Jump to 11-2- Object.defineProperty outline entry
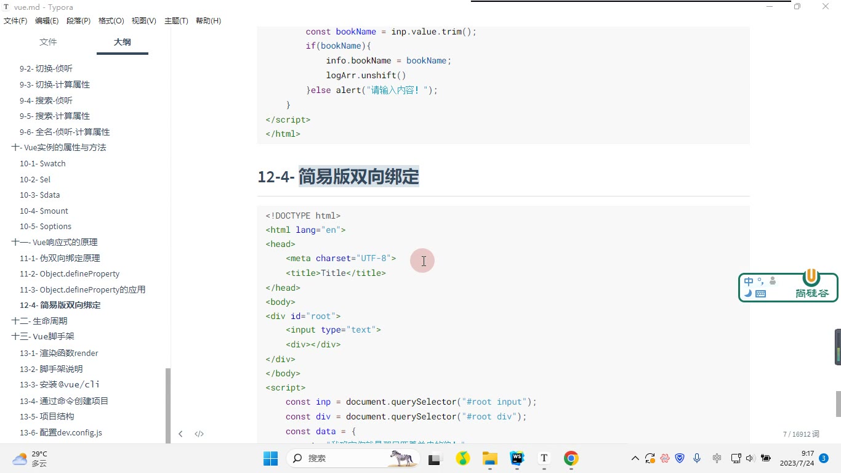The height and width of the screenshot is (473, 841). click(x=70, y=274)
